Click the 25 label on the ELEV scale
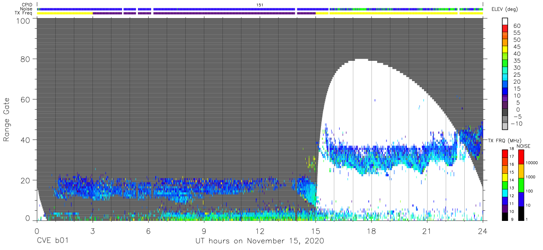Screen dimensions: 543x250 coord(517,75)
